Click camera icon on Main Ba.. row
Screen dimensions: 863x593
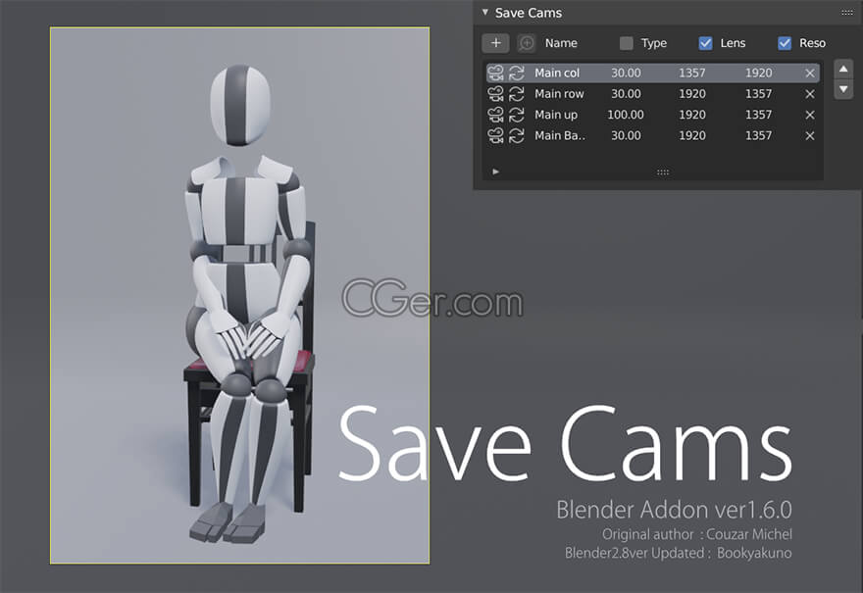pyautogui.click(x=496, y=135)
